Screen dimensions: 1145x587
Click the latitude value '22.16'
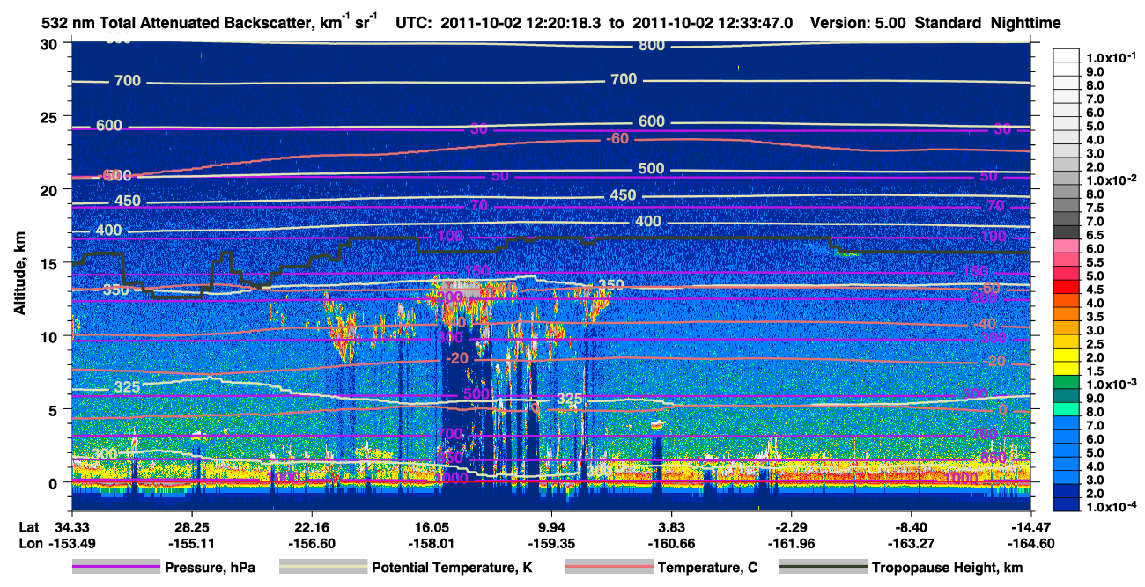coord(311,527)
